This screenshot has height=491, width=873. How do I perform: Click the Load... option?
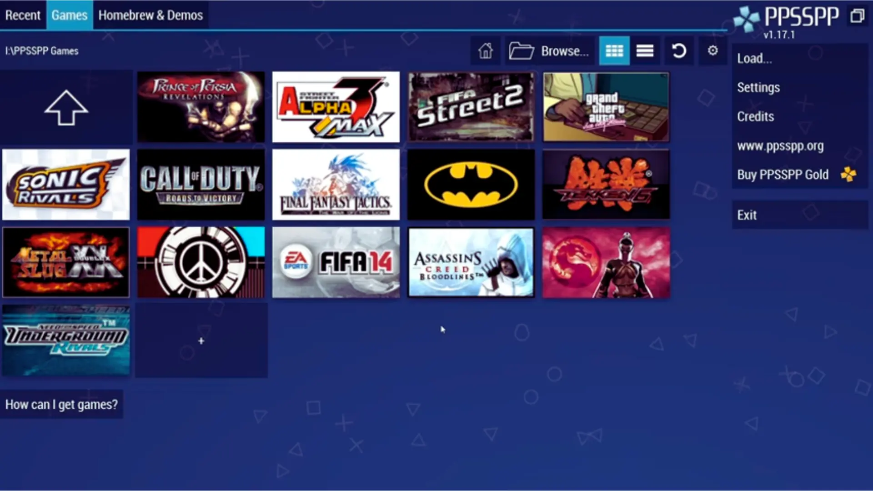pos(754,58)
